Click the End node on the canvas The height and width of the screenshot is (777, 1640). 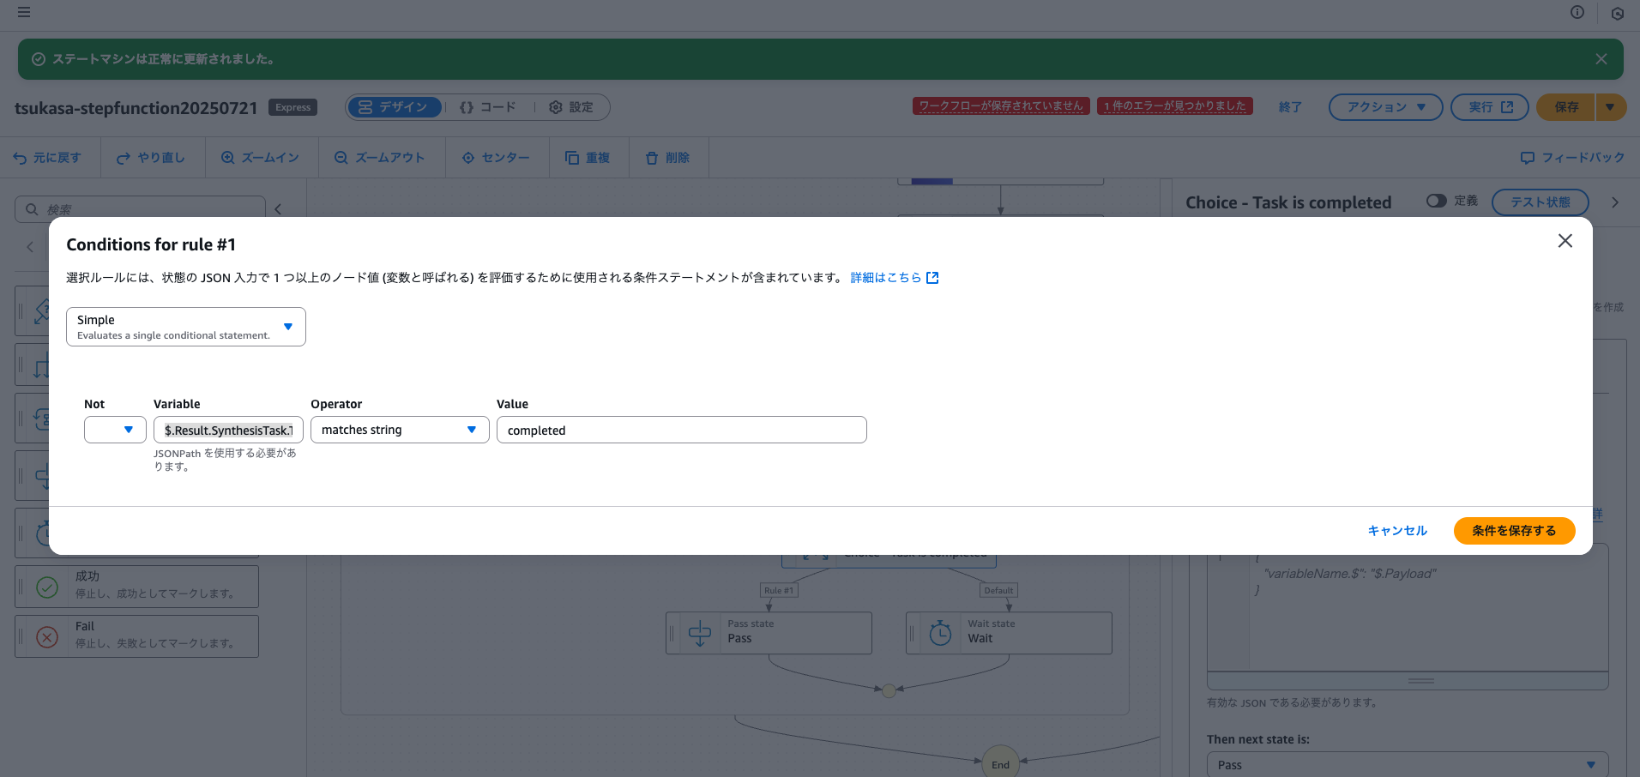[1000, 763]
